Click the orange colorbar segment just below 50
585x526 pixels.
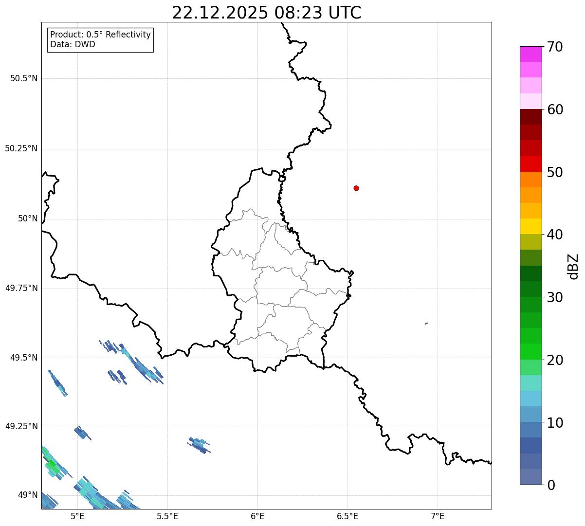pos(530,180)
